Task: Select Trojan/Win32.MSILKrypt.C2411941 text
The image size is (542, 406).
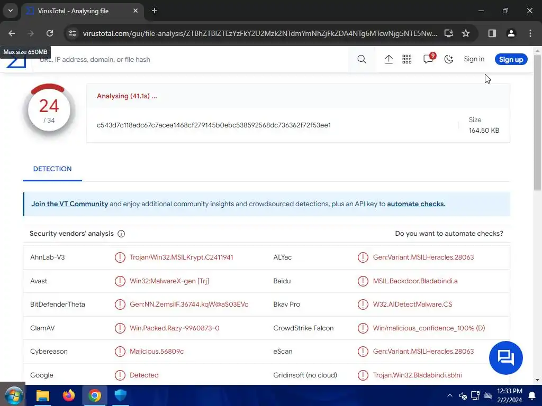Action: (x=182, y=257)
